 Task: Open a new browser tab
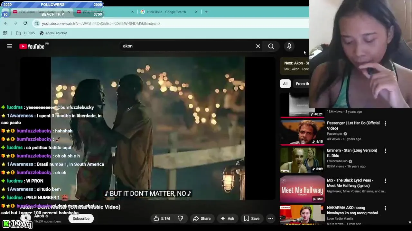pyautogui.click(x=206, y=12)
